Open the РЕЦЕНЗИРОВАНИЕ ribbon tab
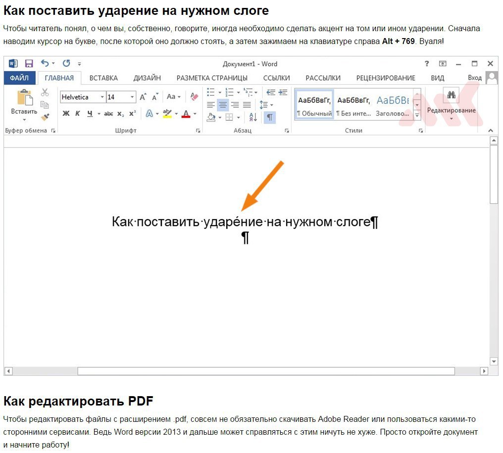 pos(386,78)
